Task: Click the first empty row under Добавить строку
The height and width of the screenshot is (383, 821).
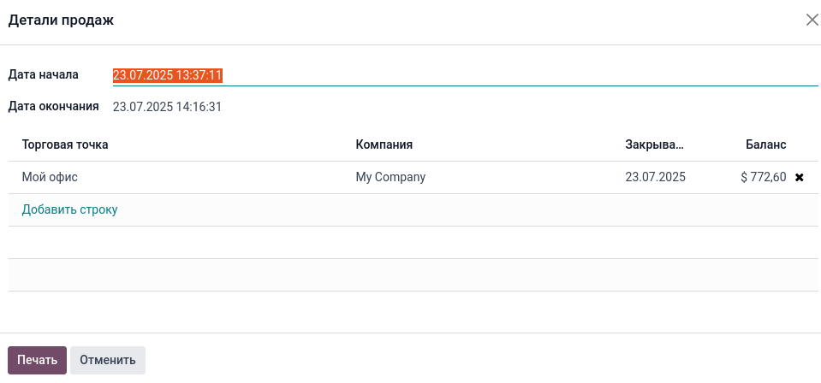Action: pos(410,243)
